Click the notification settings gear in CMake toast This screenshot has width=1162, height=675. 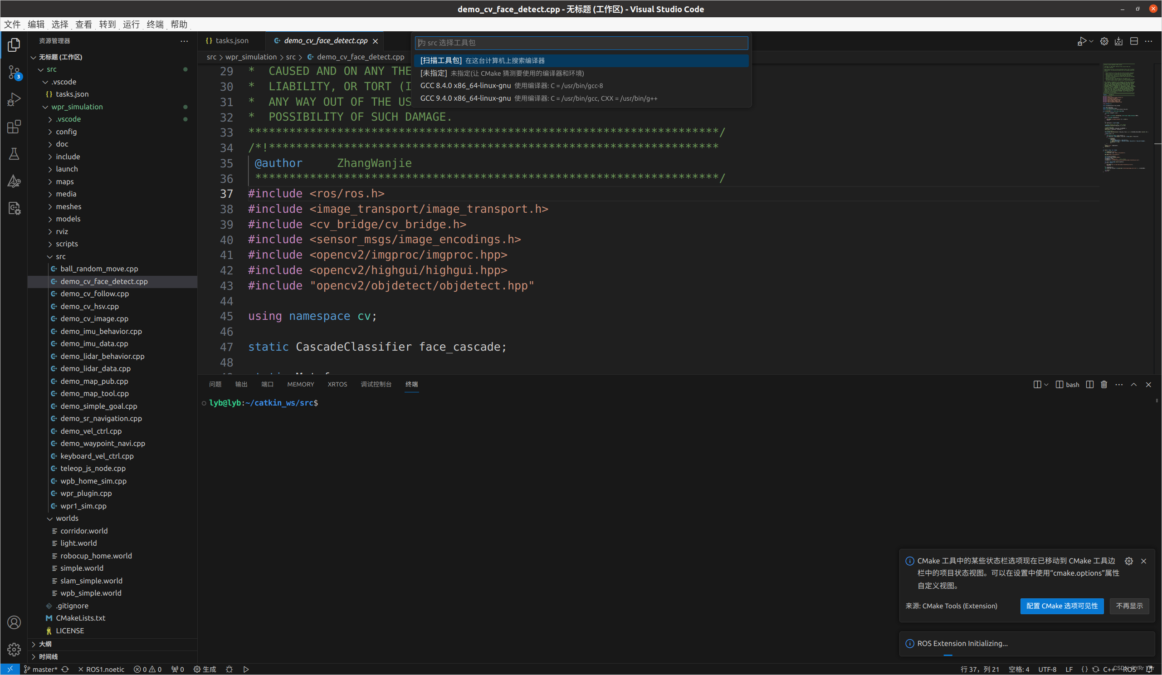tap(1129, 561)
